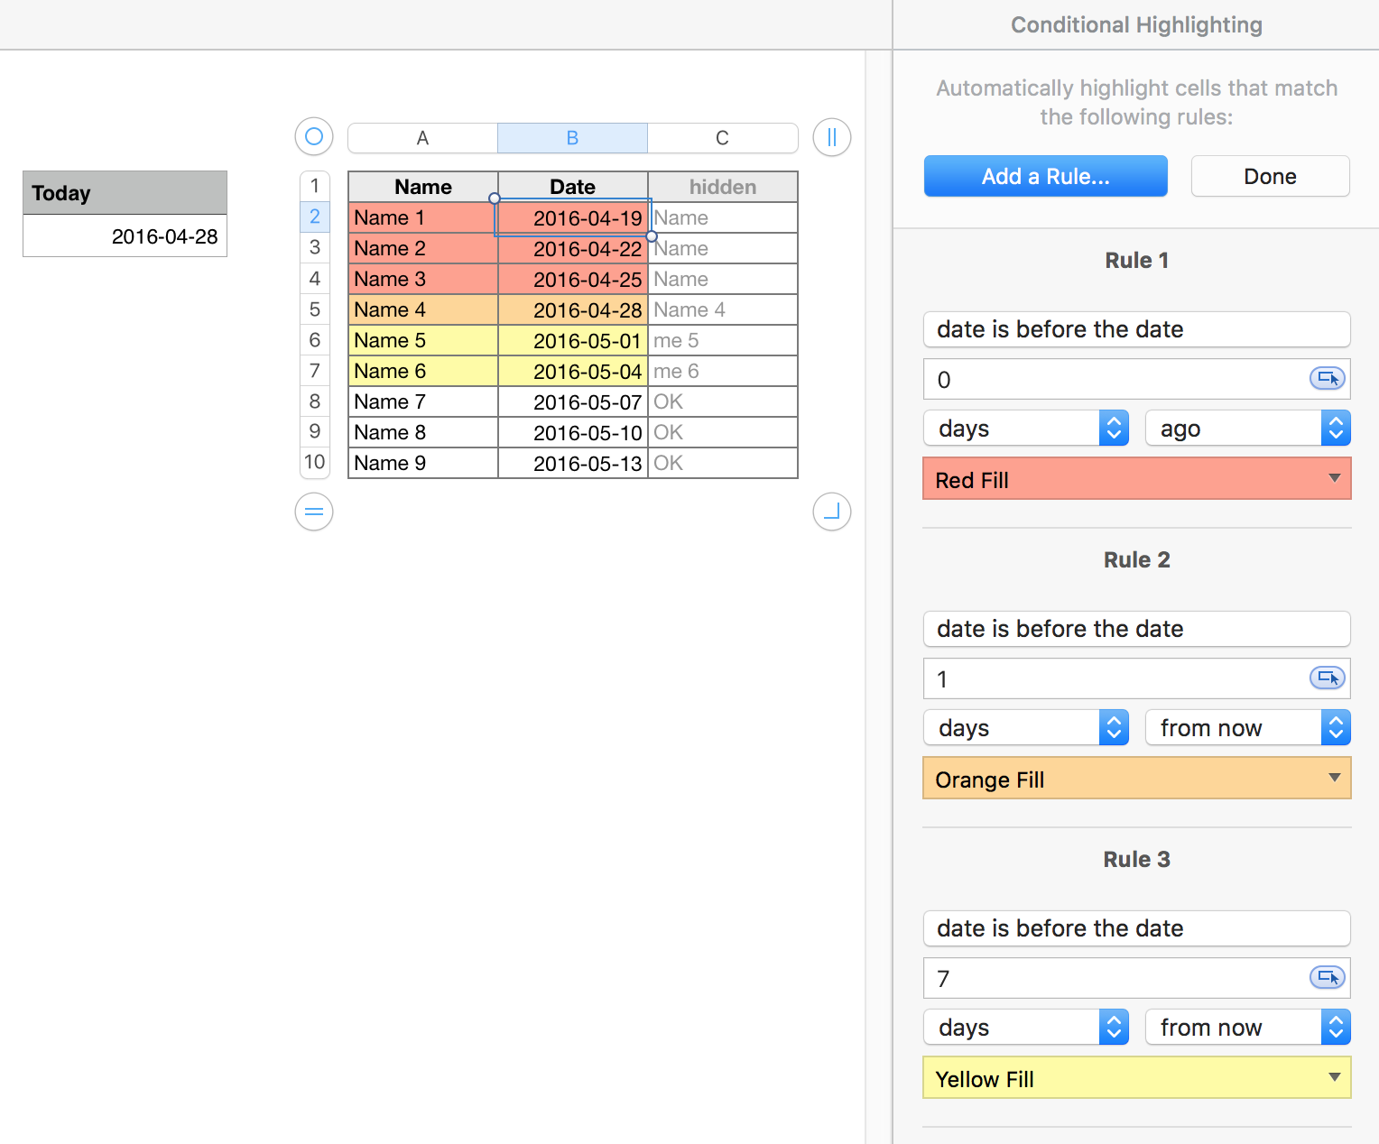Change Rule 2 condition 'date is before the date'
Viewport: 1379px width, 1144px height.
pyautogui.click(x=1137, y=629)
